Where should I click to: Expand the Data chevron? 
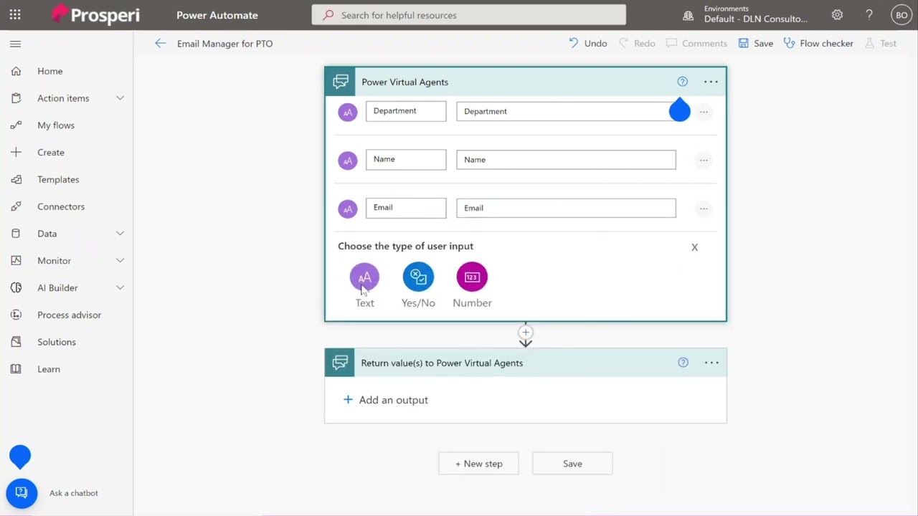click(x=120, y=234)
